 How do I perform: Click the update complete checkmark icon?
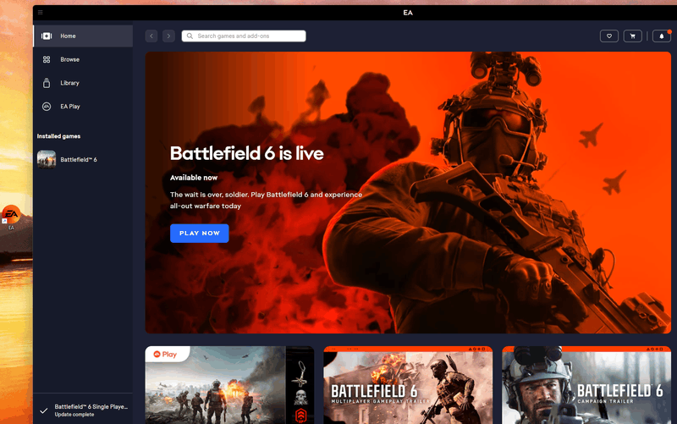(44, 410)
